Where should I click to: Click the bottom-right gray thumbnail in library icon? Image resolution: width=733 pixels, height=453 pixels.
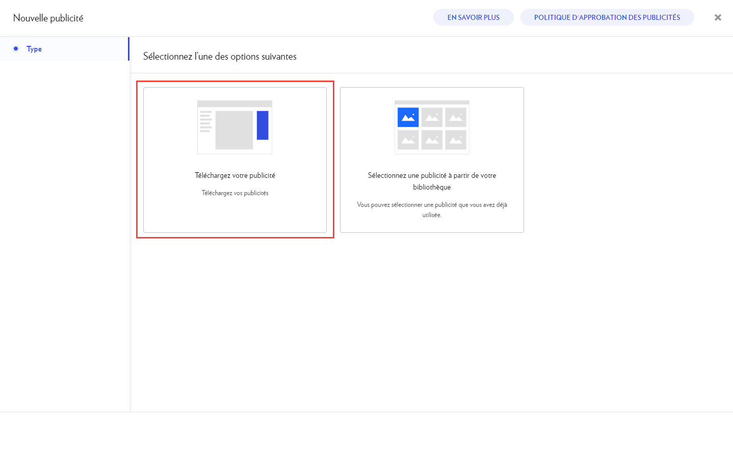[456, 140]
